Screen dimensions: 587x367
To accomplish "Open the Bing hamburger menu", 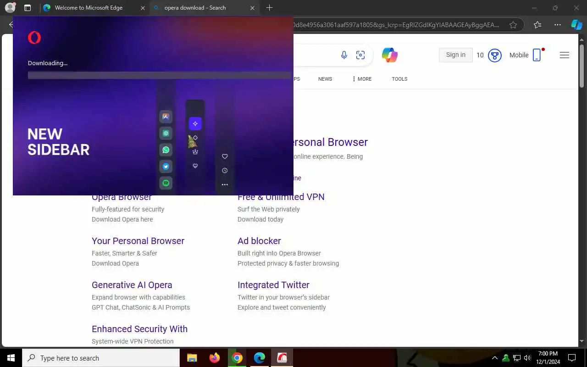I will tap(565, 55).
